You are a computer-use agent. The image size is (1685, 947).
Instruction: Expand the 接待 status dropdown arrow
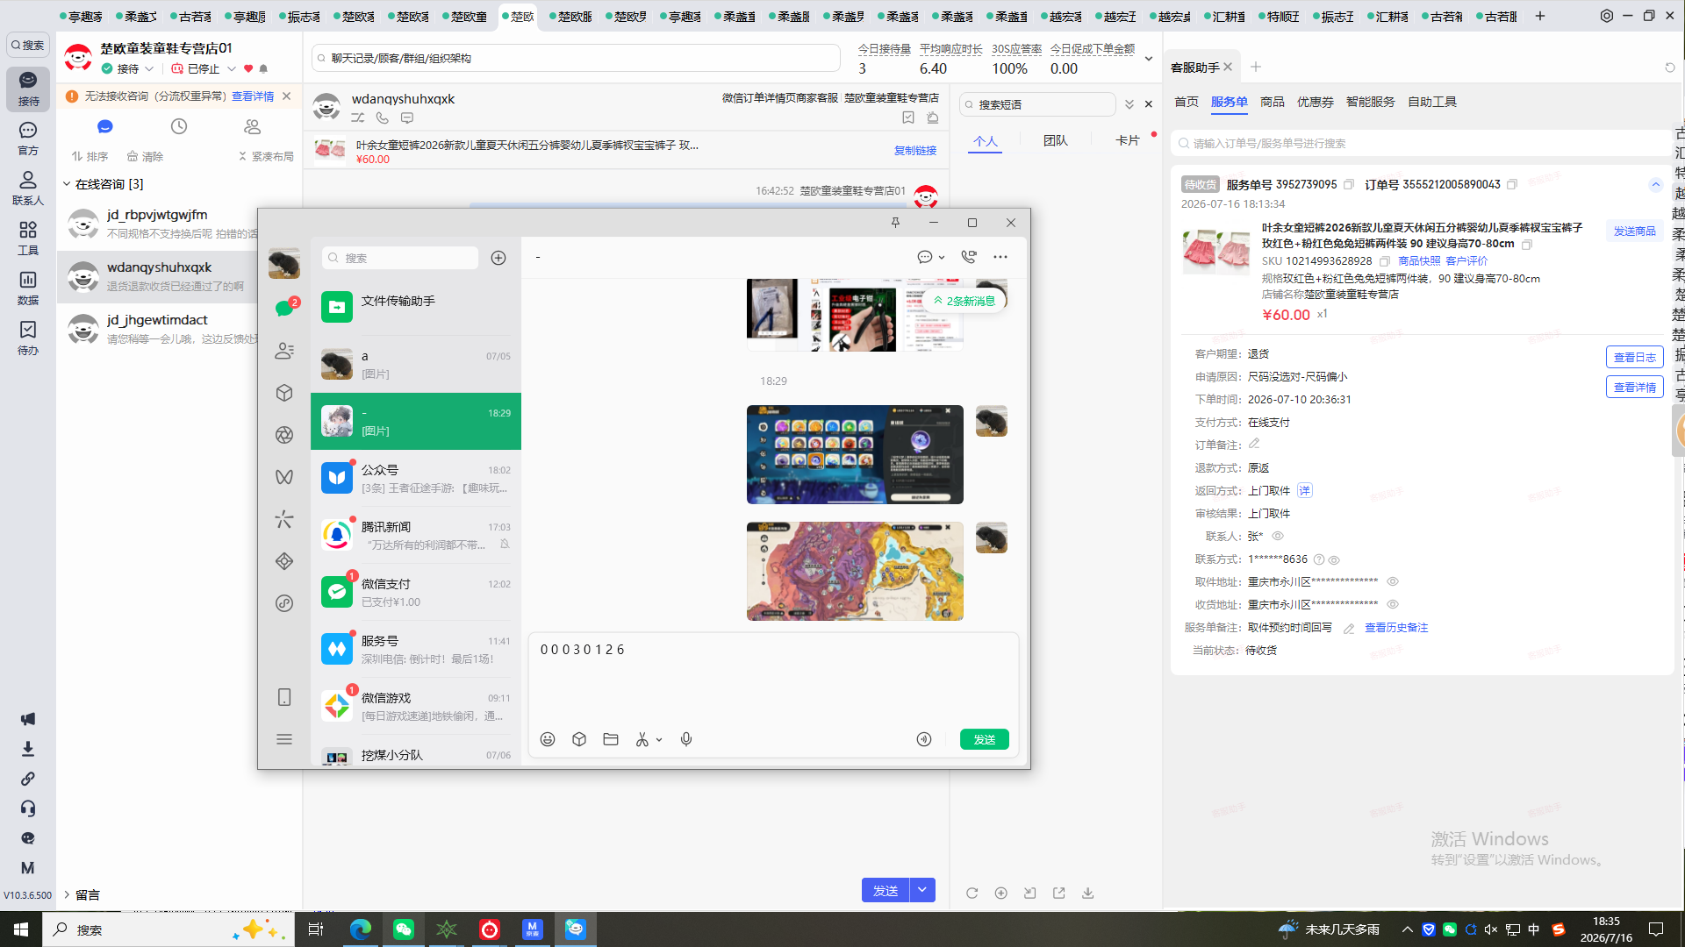[x=149, y=68]
